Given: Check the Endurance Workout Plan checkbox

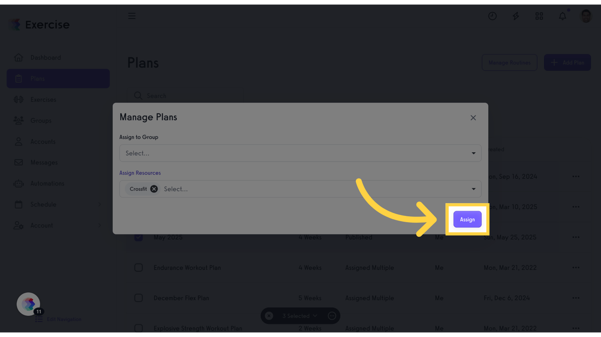Looking at the screenshot, I should tap(139, 268).
